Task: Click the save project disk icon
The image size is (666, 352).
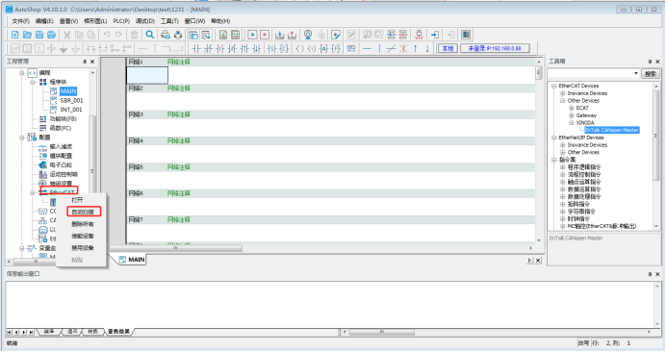Action: click(x=39, y=35)
